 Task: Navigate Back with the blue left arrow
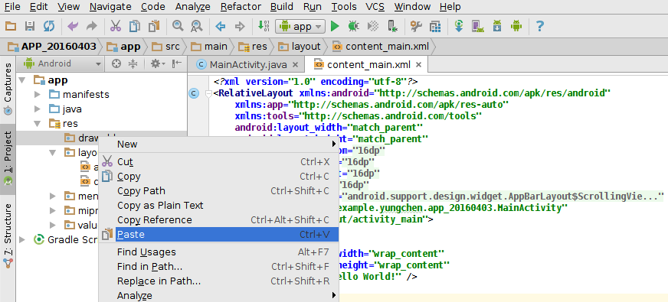click(221, 26)
